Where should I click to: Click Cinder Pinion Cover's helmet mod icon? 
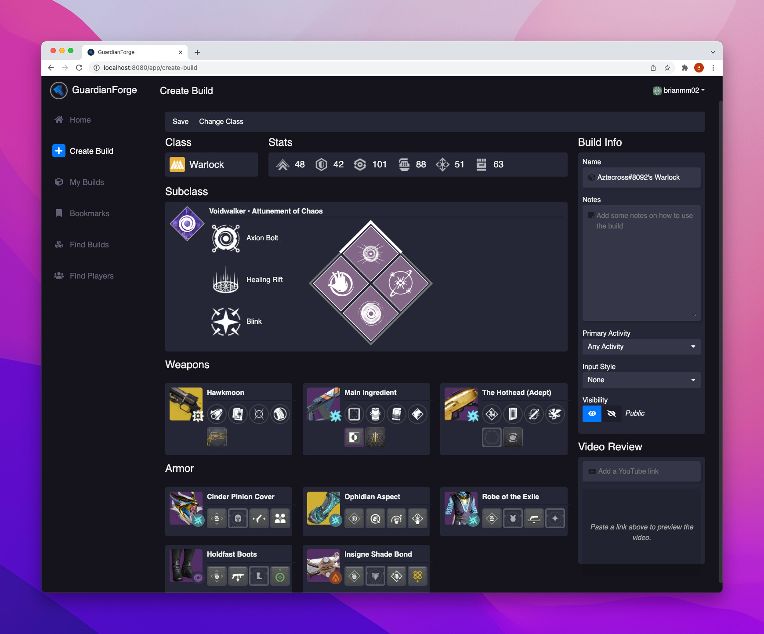238,518
